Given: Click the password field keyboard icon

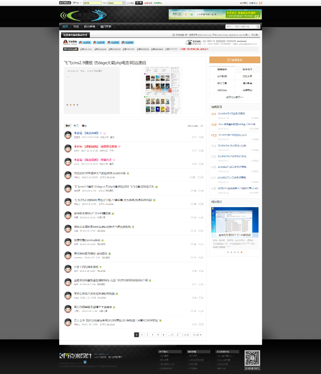Looking at the screenshot, I should click(124, 3).
